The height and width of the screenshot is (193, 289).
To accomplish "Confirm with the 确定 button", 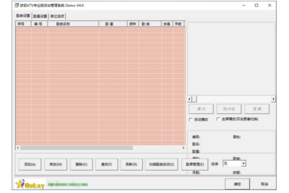I will [x=237, y=184].
